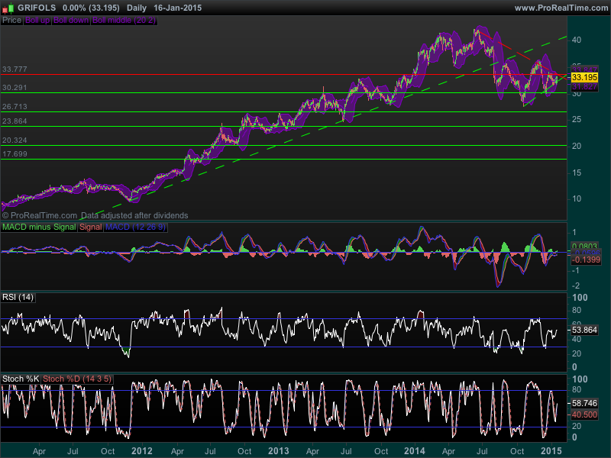Select the Boll up legend label

click(37, 21)
